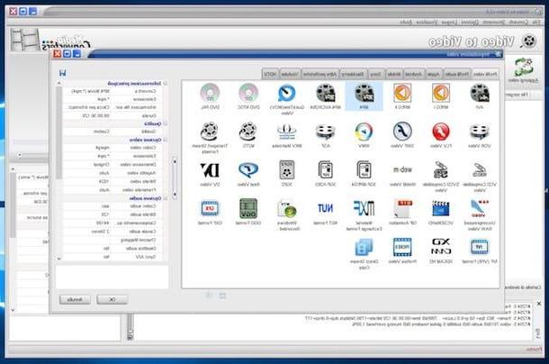Choose the Transport Stream Formats icon

[210, 132]
